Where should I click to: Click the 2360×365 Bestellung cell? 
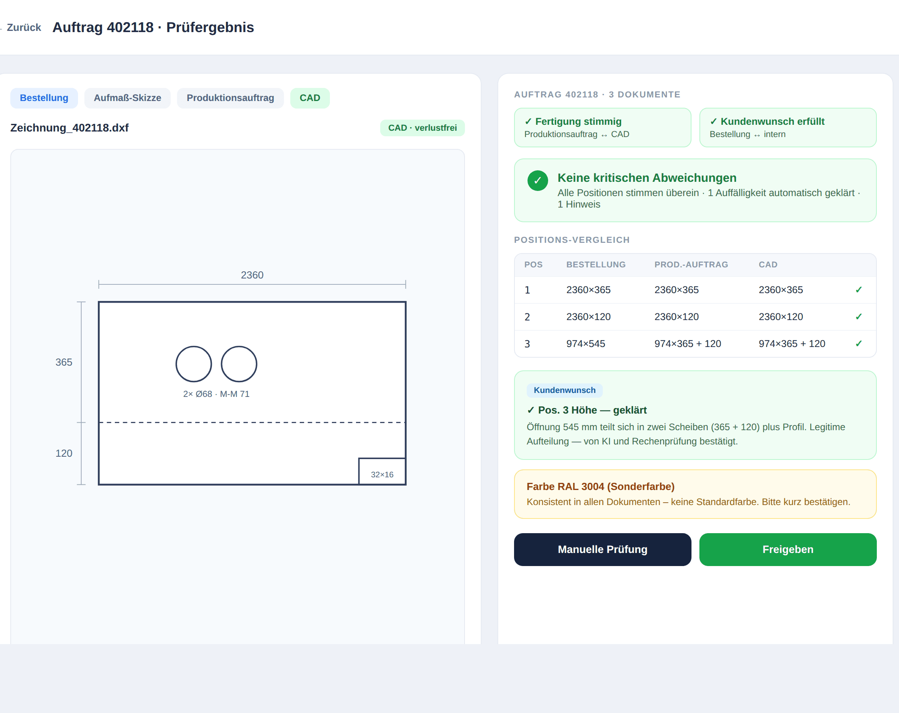(589, 290)
